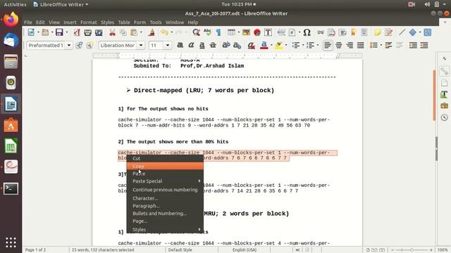Toggle Bold formatting

(180, 45)
